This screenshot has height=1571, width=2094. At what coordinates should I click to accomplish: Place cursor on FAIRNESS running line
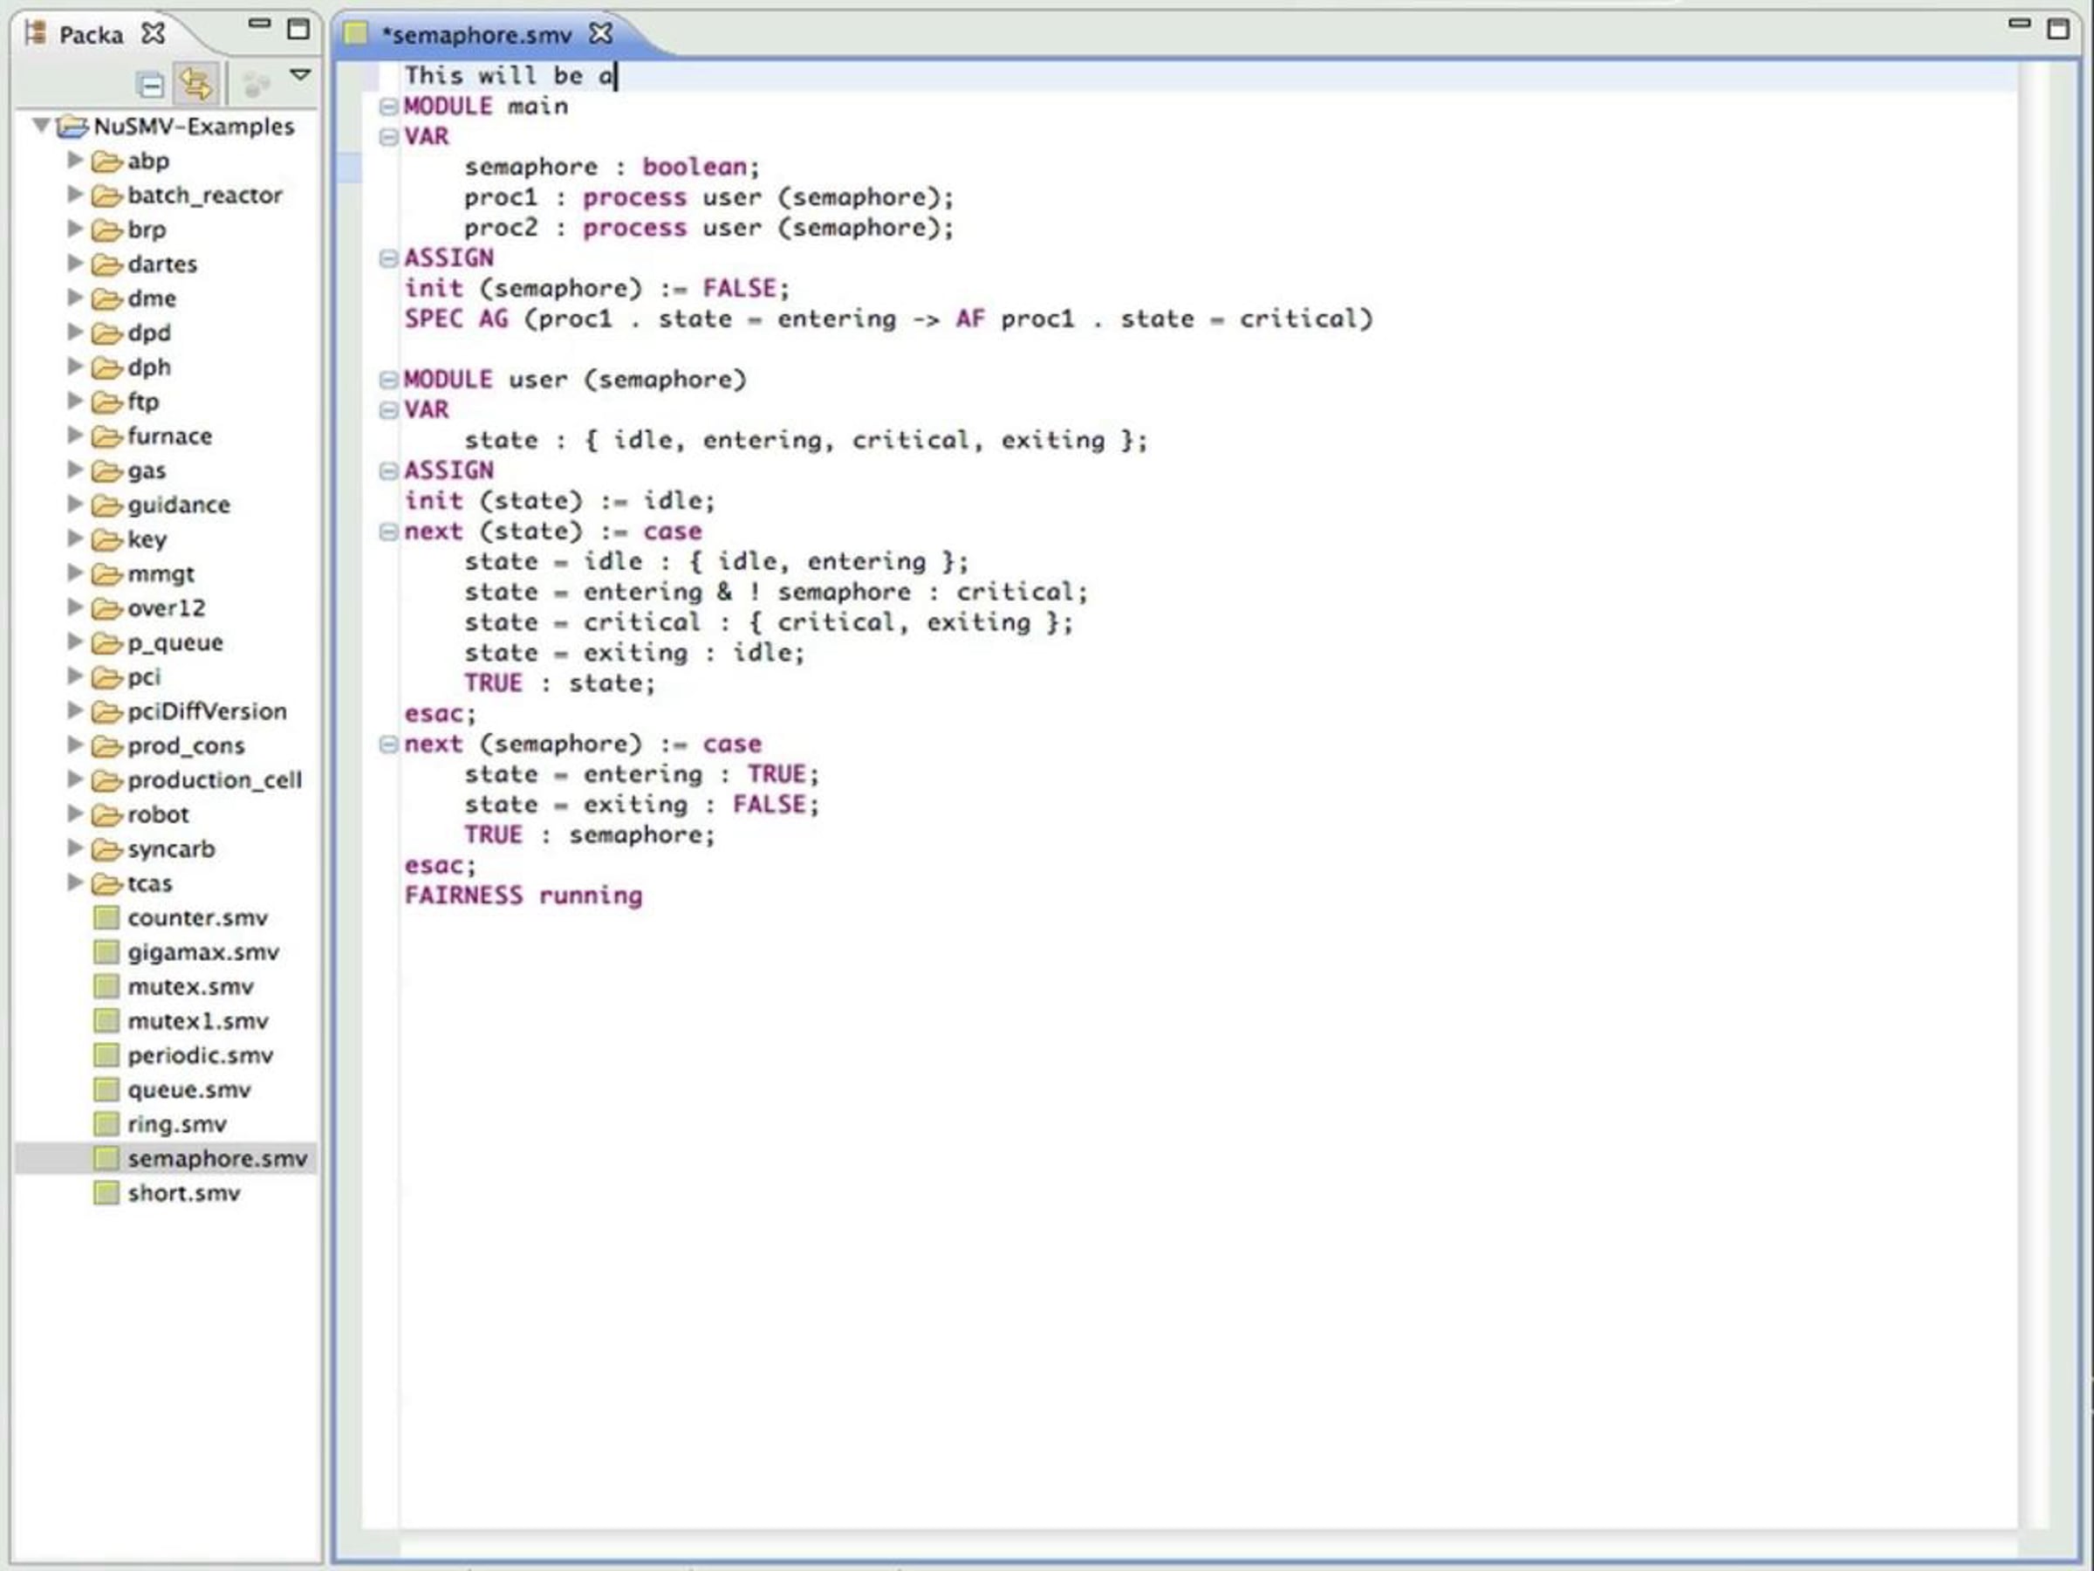523,895
